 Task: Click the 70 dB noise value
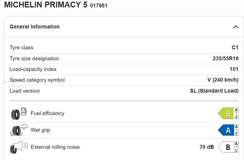click(x=207, y=147)
